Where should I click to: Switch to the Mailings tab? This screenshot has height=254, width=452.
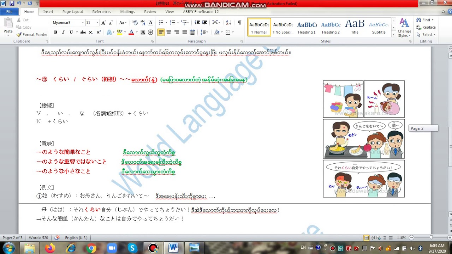click(127, 12)
